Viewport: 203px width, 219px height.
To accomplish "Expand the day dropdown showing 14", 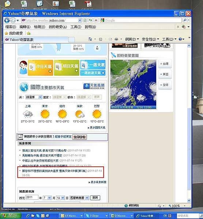I will tap(60, 198).
